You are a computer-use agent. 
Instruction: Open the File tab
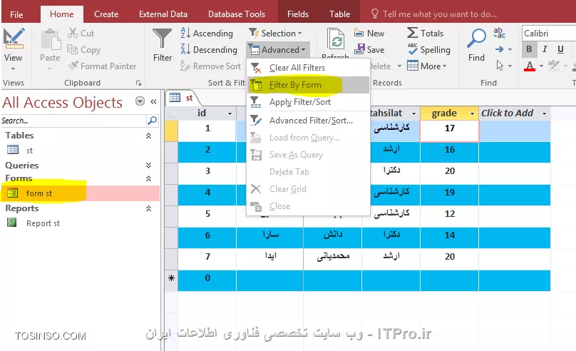click(x=16, y=14)
